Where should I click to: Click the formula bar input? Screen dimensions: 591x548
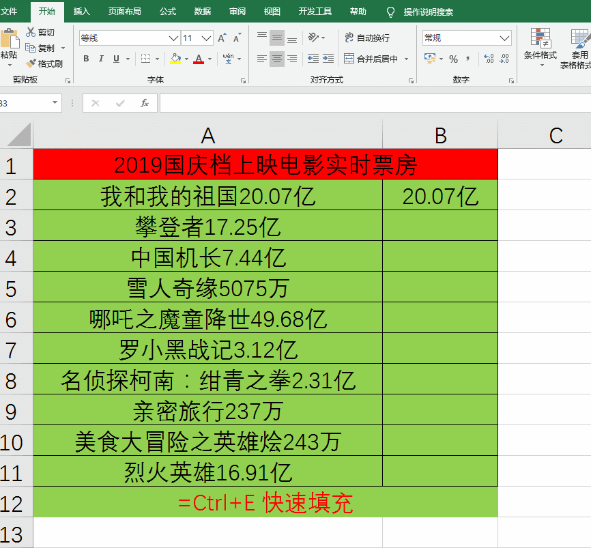click(x=375, y=103)
